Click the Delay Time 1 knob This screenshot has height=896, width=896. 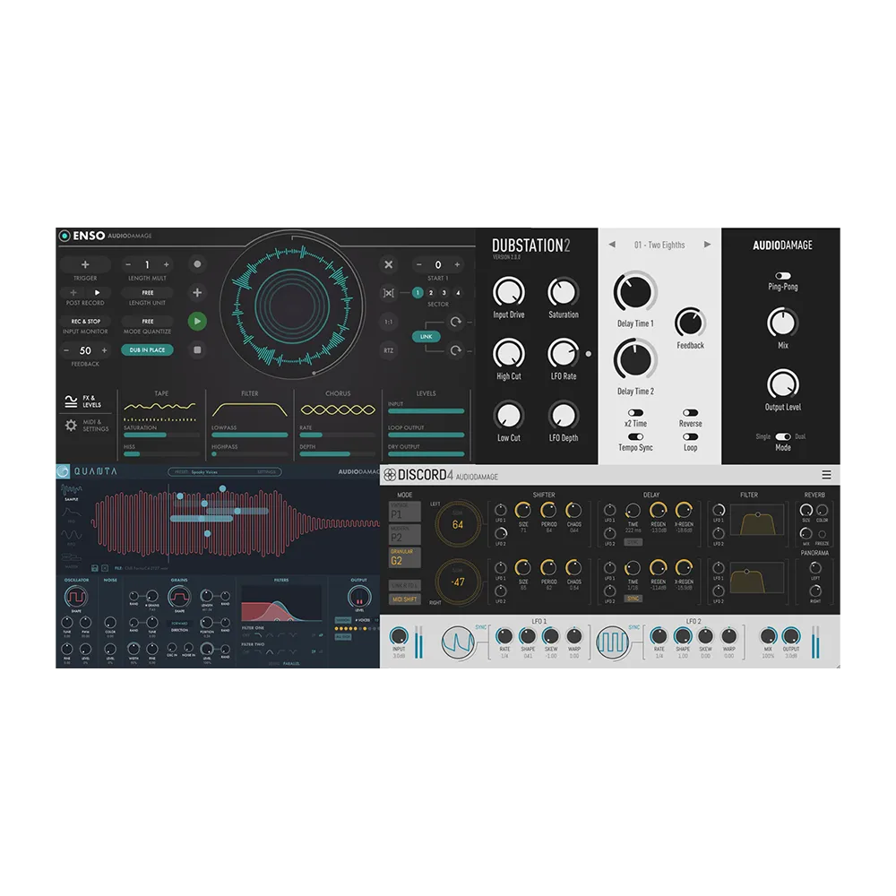point(635,292)
